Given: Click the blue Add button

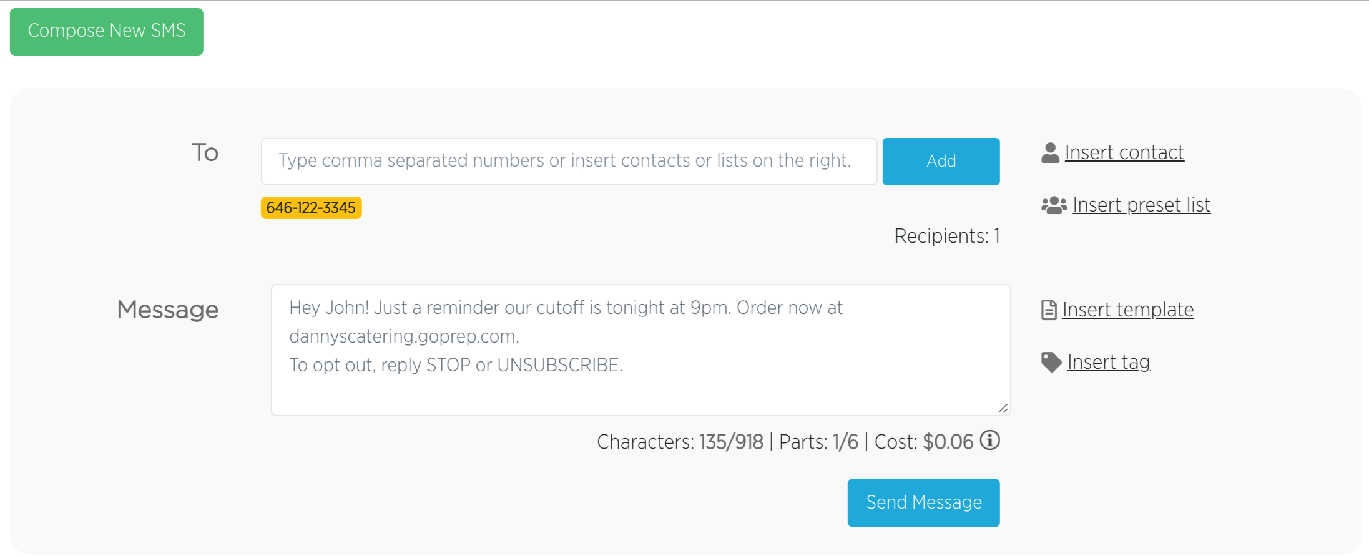Looking at the screenshot, I should (x=941, y=162).
